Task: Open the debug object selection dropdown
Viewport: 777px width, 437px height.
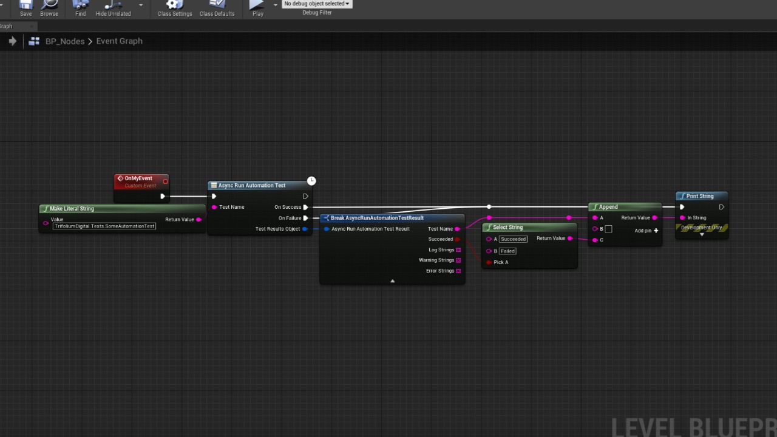Action: coord(317,4)
